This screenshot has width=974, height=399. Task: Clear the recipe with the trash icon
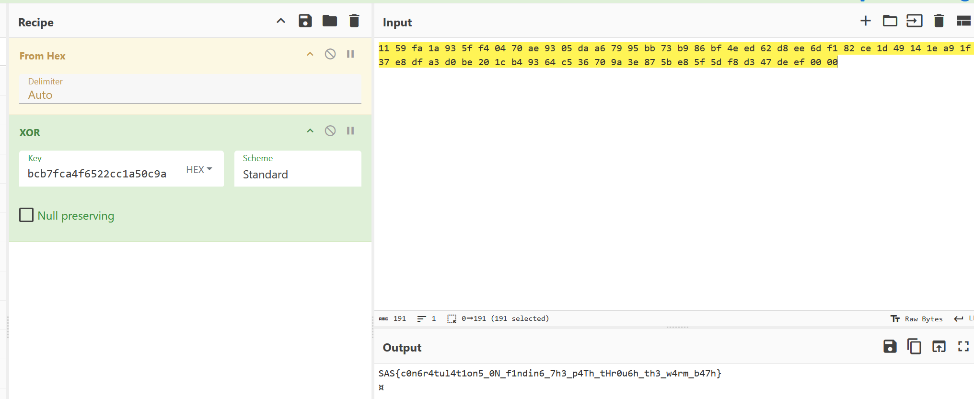coord(354,21)
